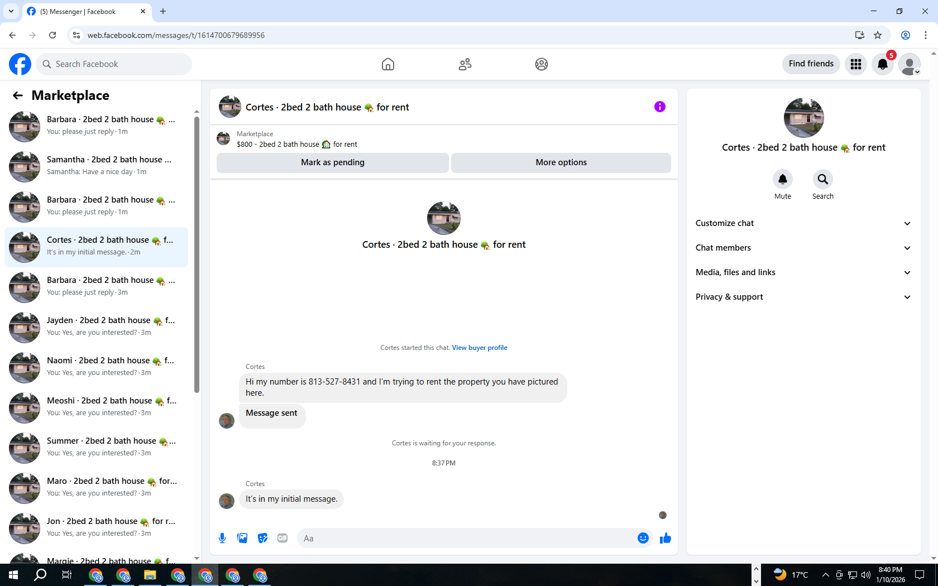Screen dimensions: 938x586
Task: Open the account profile avatar menu
Action: (x=910, y=64)
